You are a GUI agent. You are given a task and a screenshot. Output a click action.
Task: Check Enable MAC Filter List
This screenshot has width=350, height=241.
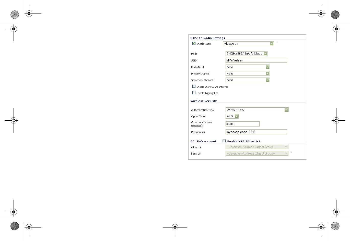click(224, 141)
